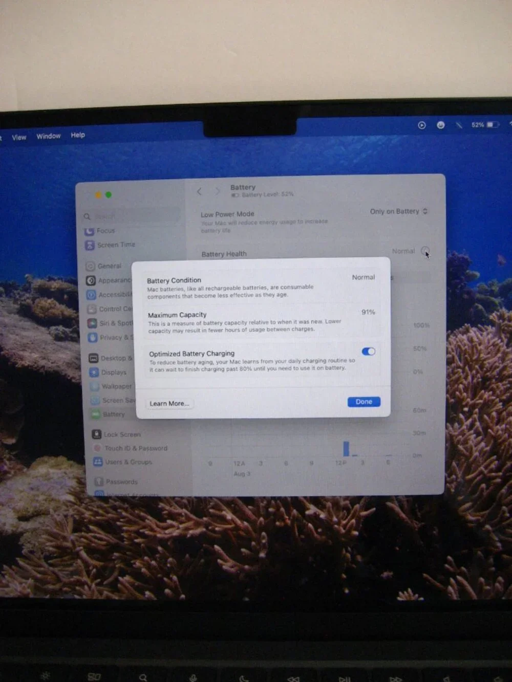Go back with the left chevron

click(200, 191)
